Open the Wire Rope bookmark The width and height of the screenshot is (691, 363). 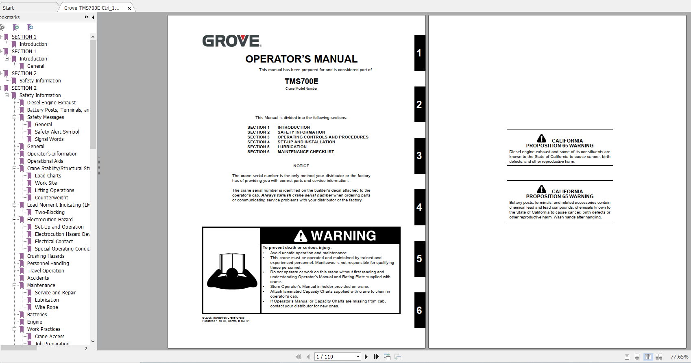coord(46,307)
